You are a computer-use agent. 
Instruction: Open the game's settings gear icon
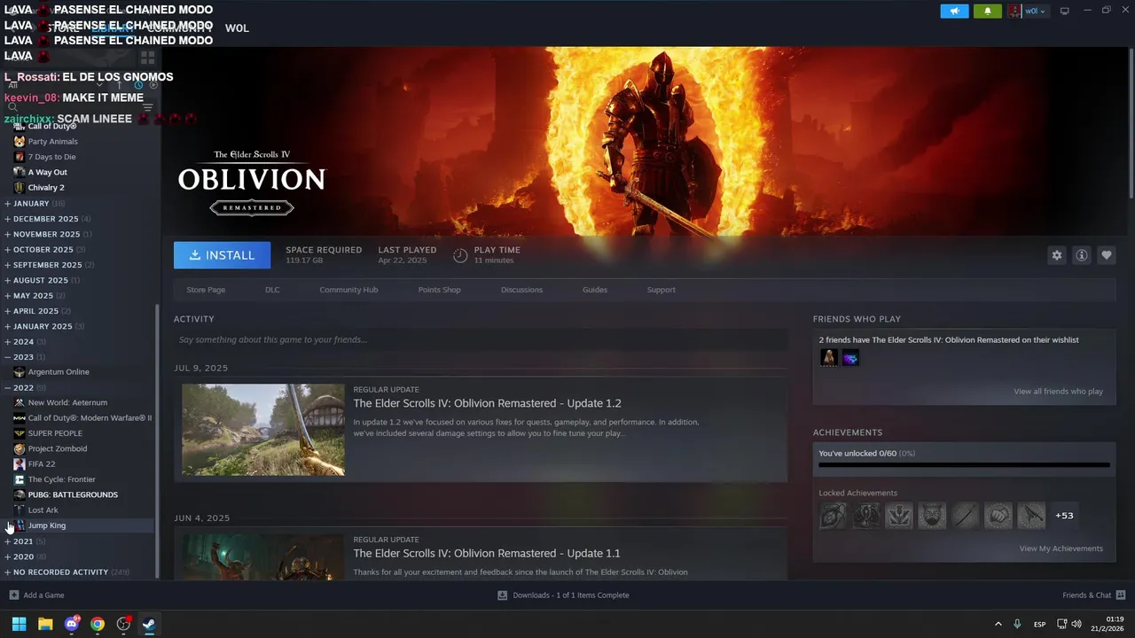(1057, 255)
